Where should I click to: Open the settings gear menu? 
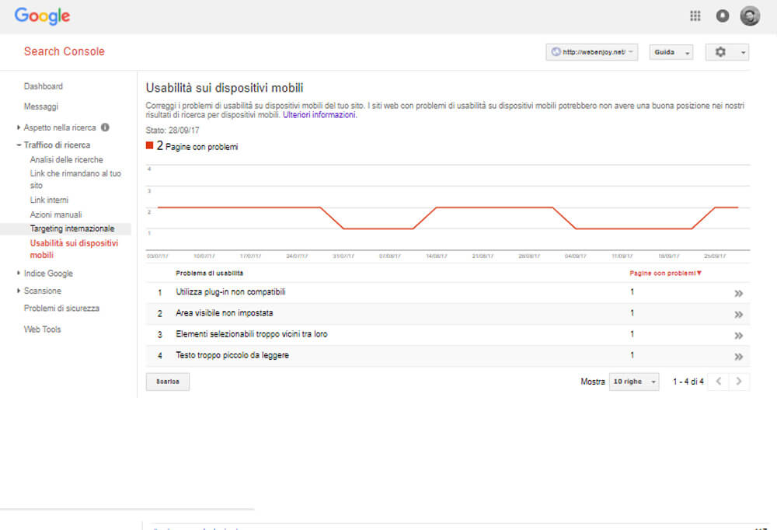coord(727,52)
